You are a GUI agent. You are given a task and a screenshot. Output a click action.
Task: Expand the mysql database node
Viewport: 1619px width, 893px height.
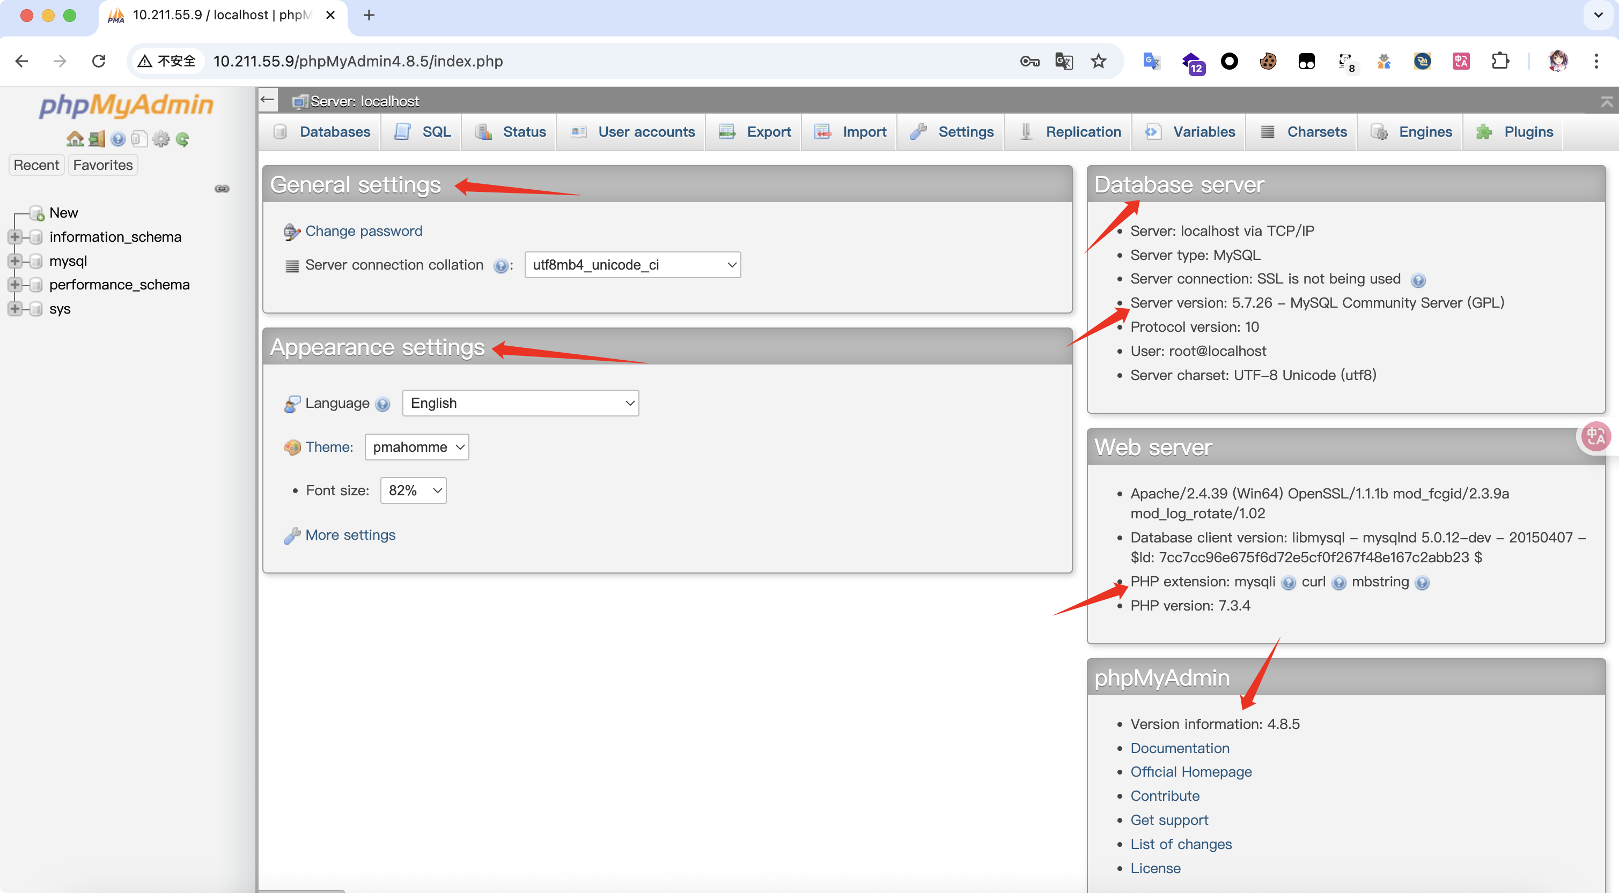(x=14, y=261)
